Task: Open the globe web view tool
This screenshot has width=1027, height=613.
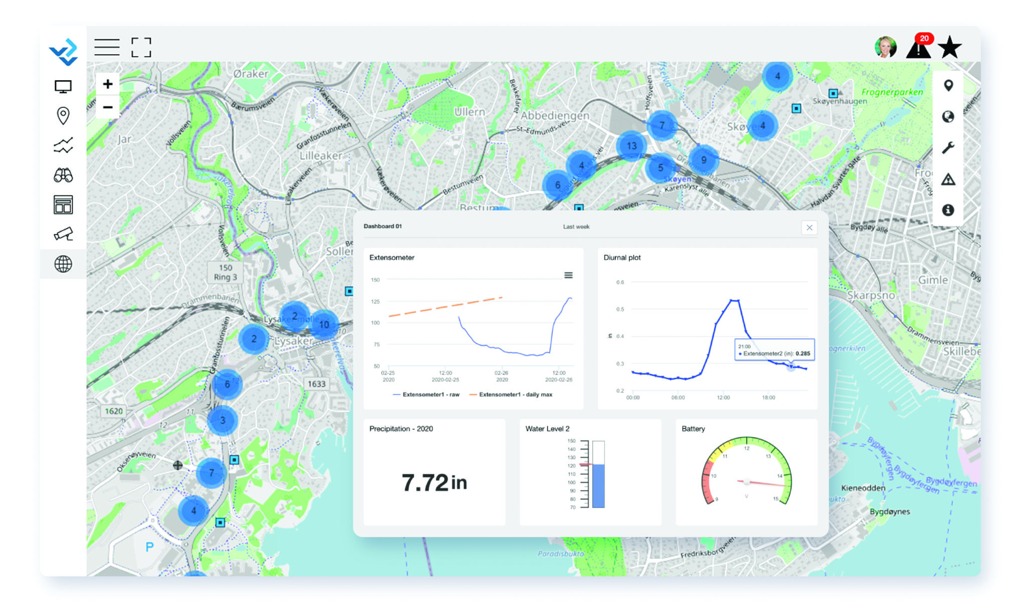Action: point(63,265)
